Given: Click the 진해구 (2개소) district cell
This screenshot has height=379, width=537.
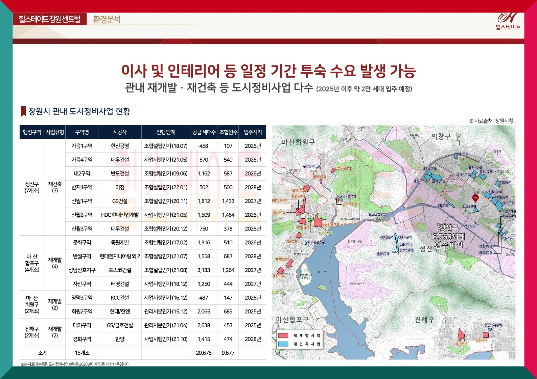Looking at the screenshot, I should pos(32,332).
